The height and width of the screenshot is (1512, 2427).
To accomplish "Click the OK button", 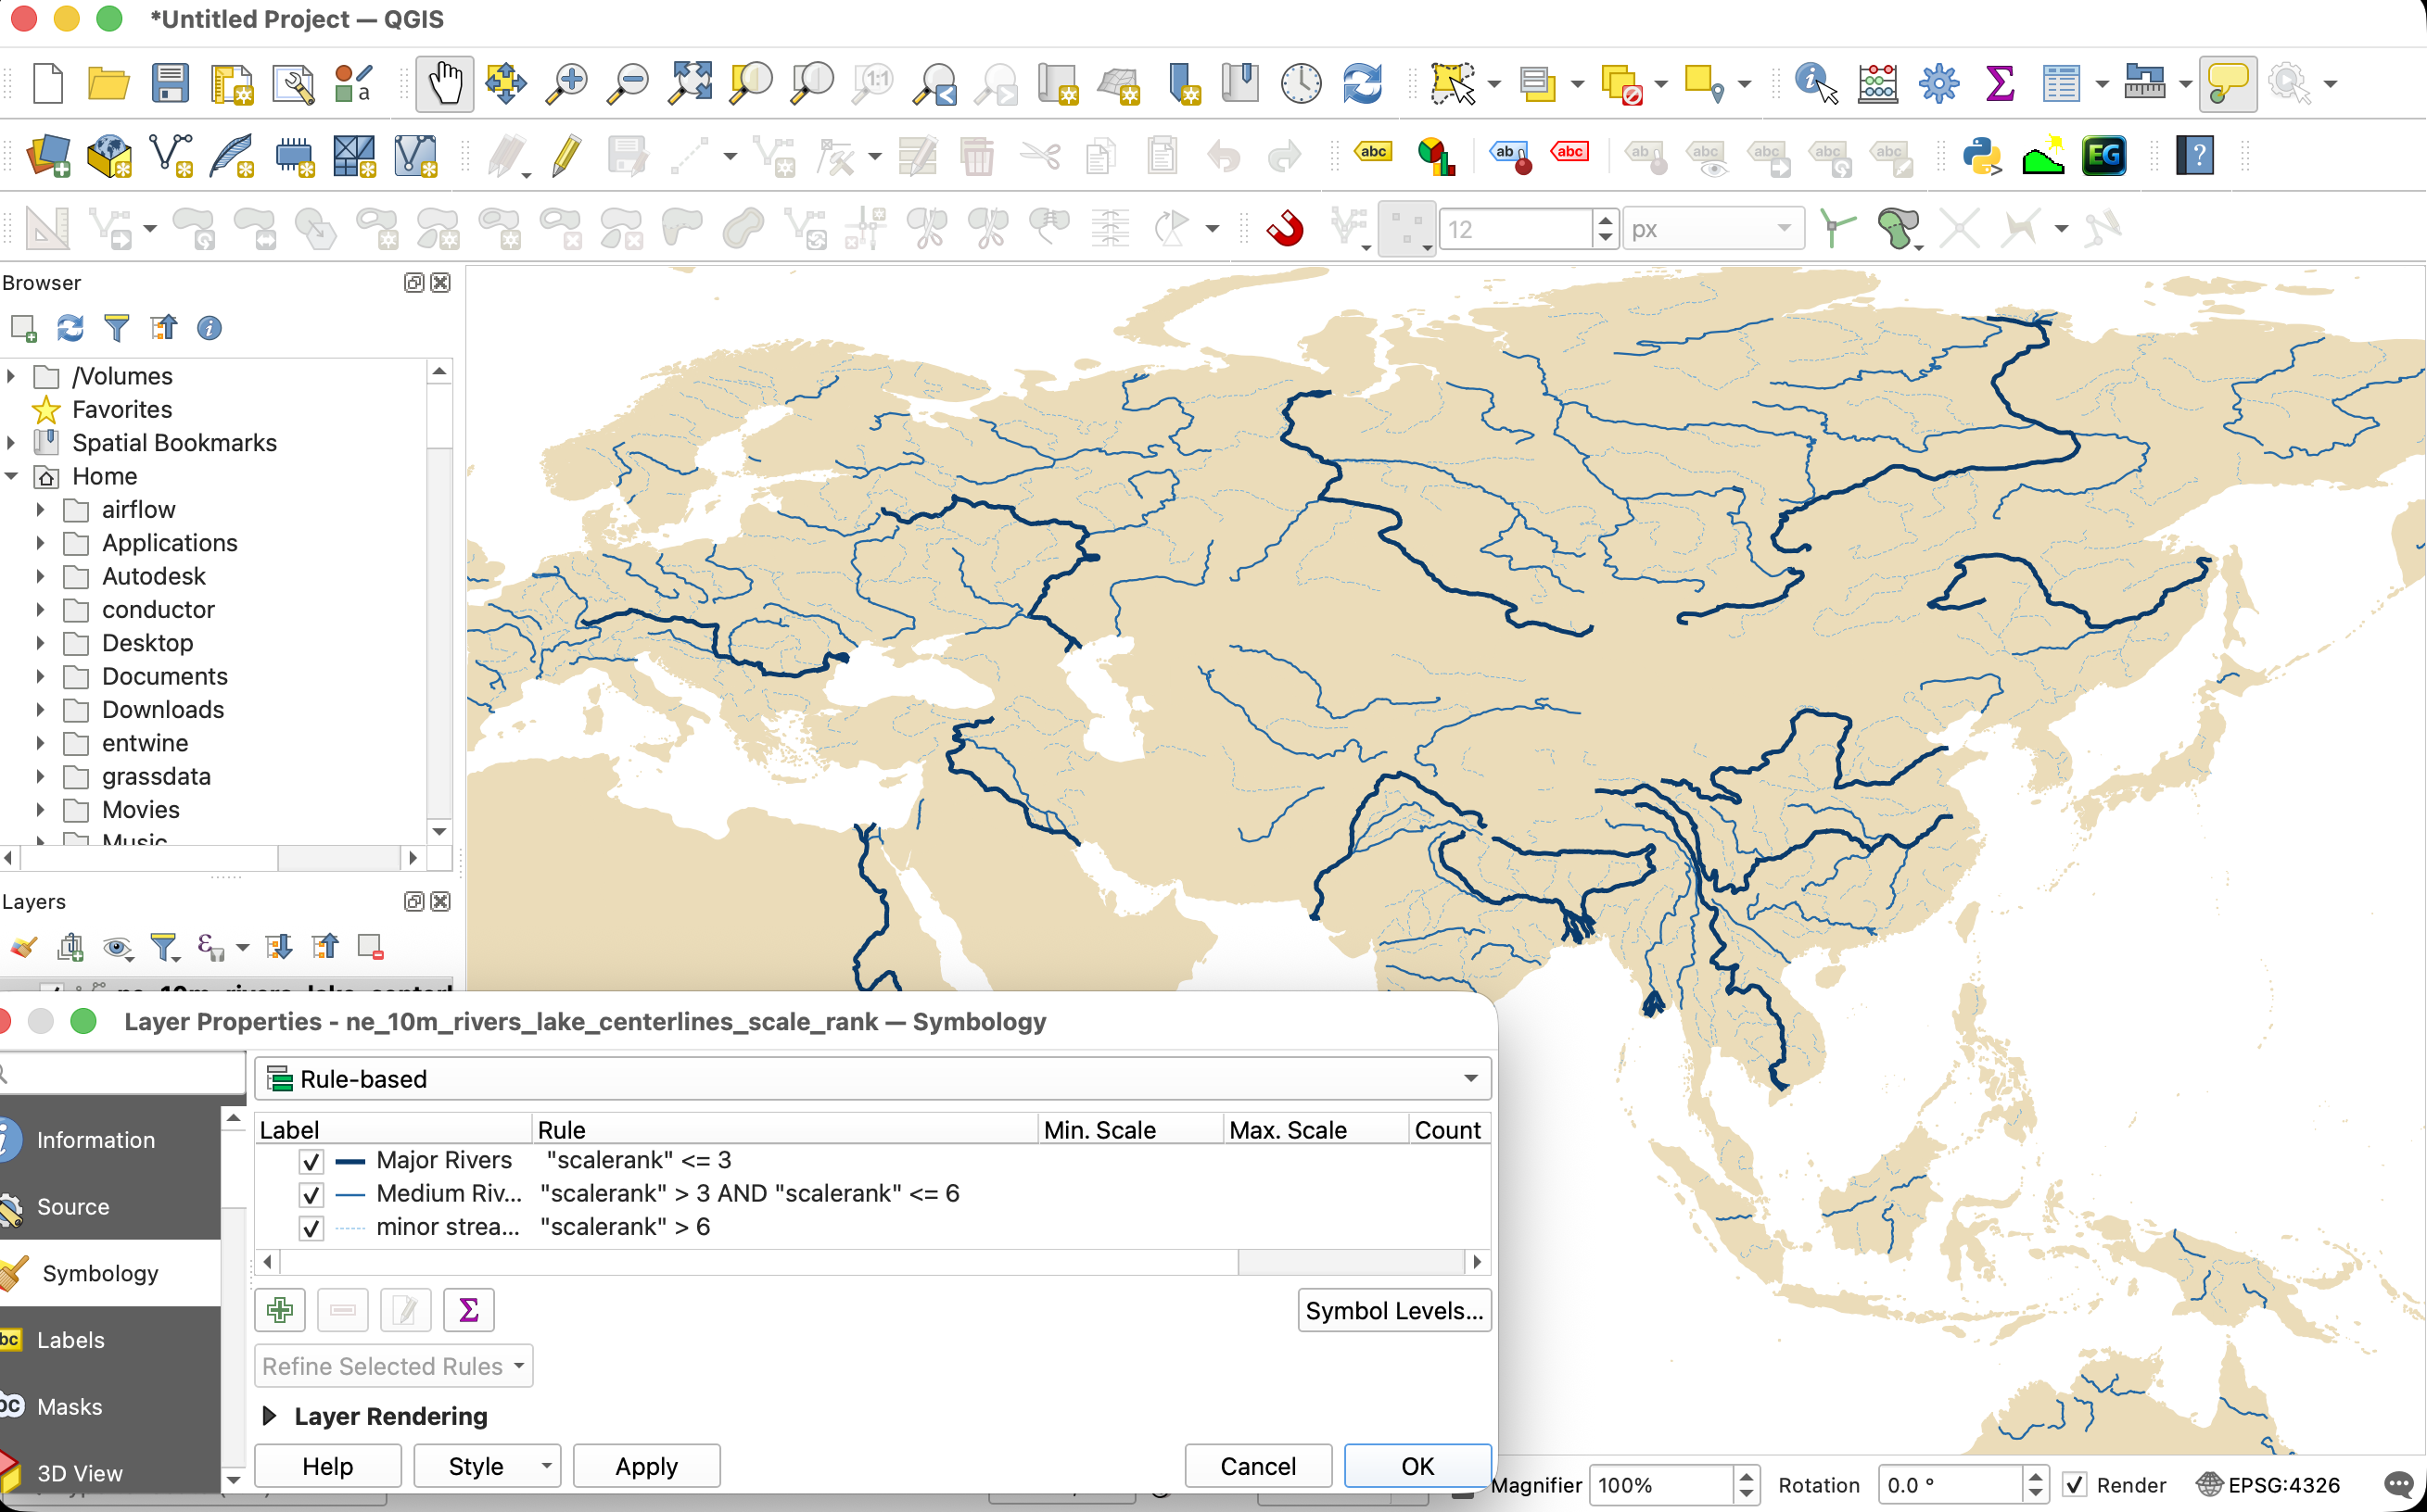I will [x=1417, y=1466].
